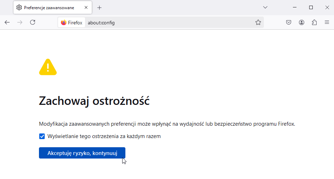Select the "Preferencje zaawansowane" tab
The height and width of the screenshot is (179, 334).
[x=49, y=7]
